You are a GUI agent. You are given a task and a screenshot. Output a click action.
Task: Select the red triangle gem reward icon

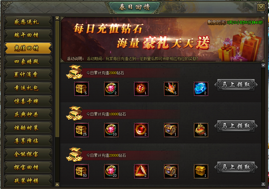coord(141,171)
